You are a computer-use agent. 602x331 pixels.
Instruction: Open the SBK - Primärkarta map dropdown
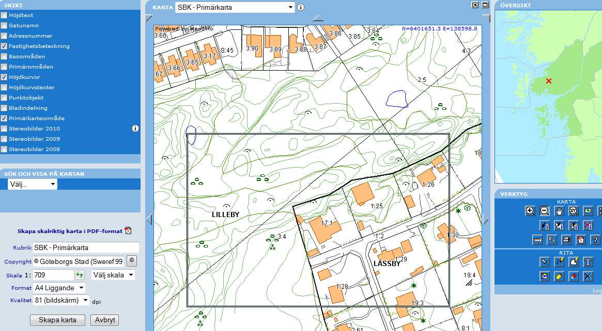[235, 7]
